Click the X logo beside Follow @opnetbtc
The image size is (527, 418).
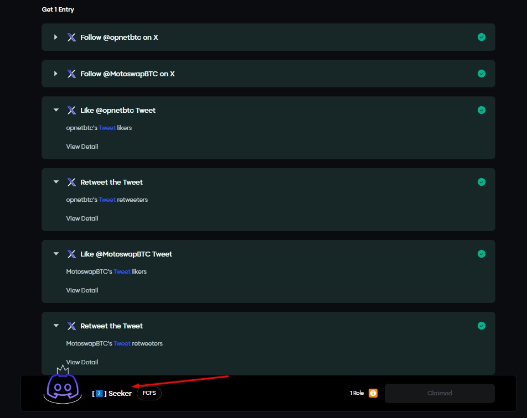[71, 37]
